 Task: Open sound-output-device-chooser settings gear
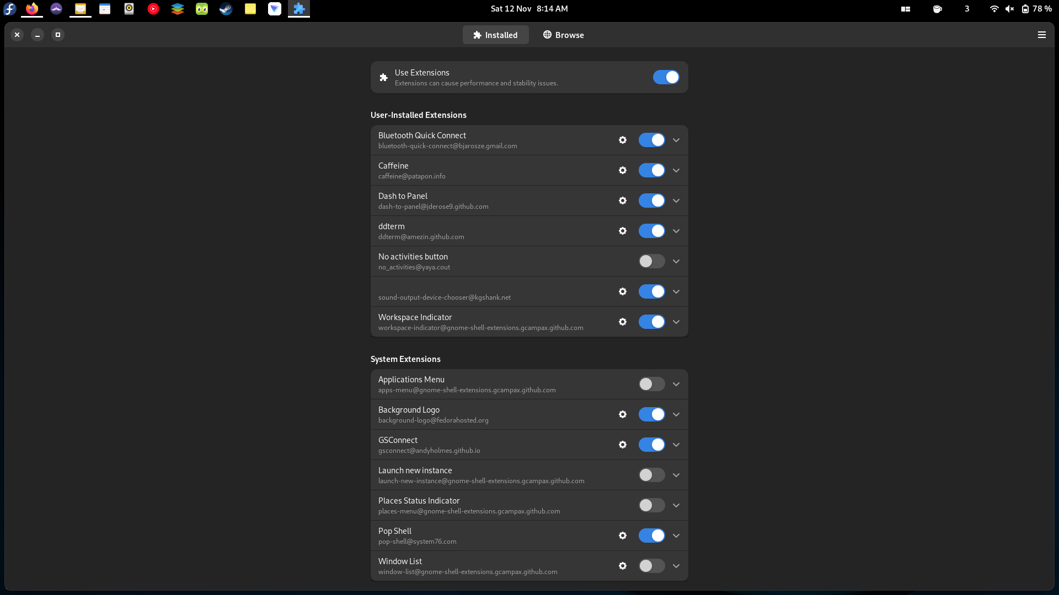point(623,291)
